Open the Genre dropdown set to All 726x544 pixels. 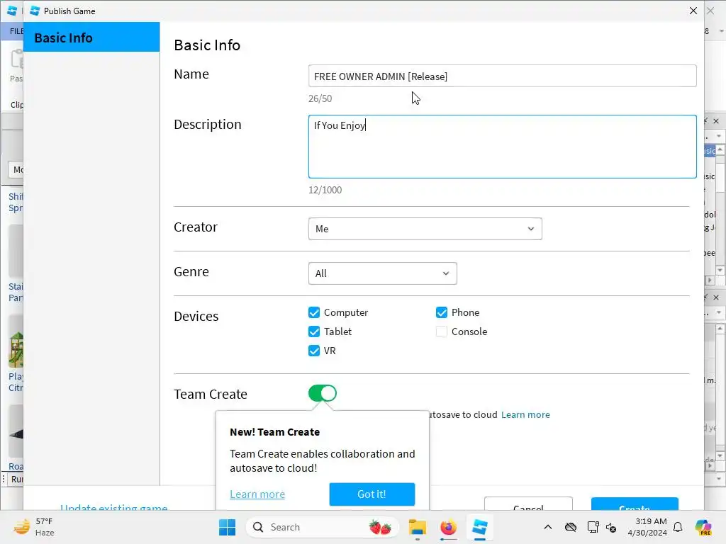click(x=382, y=273)
